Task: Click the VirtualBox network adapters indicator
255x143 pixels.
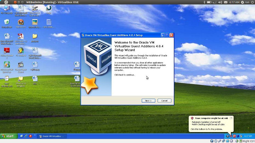Action: 224,141
